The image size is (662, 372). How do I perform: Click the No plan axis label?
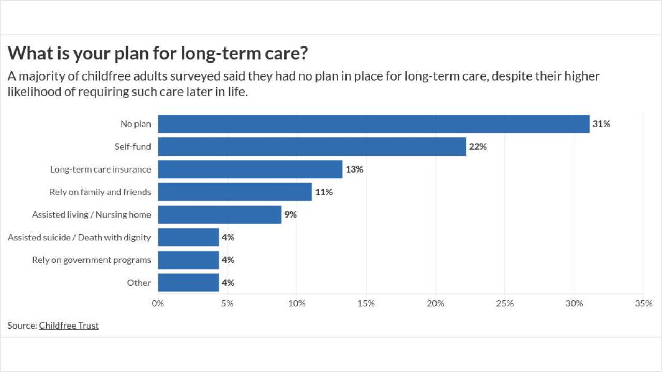[x=136, y=124]
